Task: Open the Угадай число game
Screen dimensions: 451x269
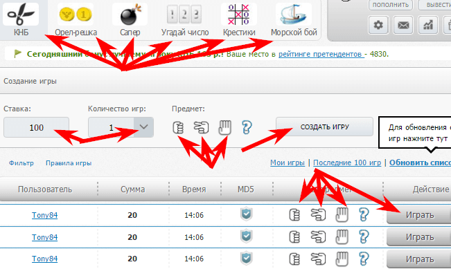Action: click(x=185, y=19)
